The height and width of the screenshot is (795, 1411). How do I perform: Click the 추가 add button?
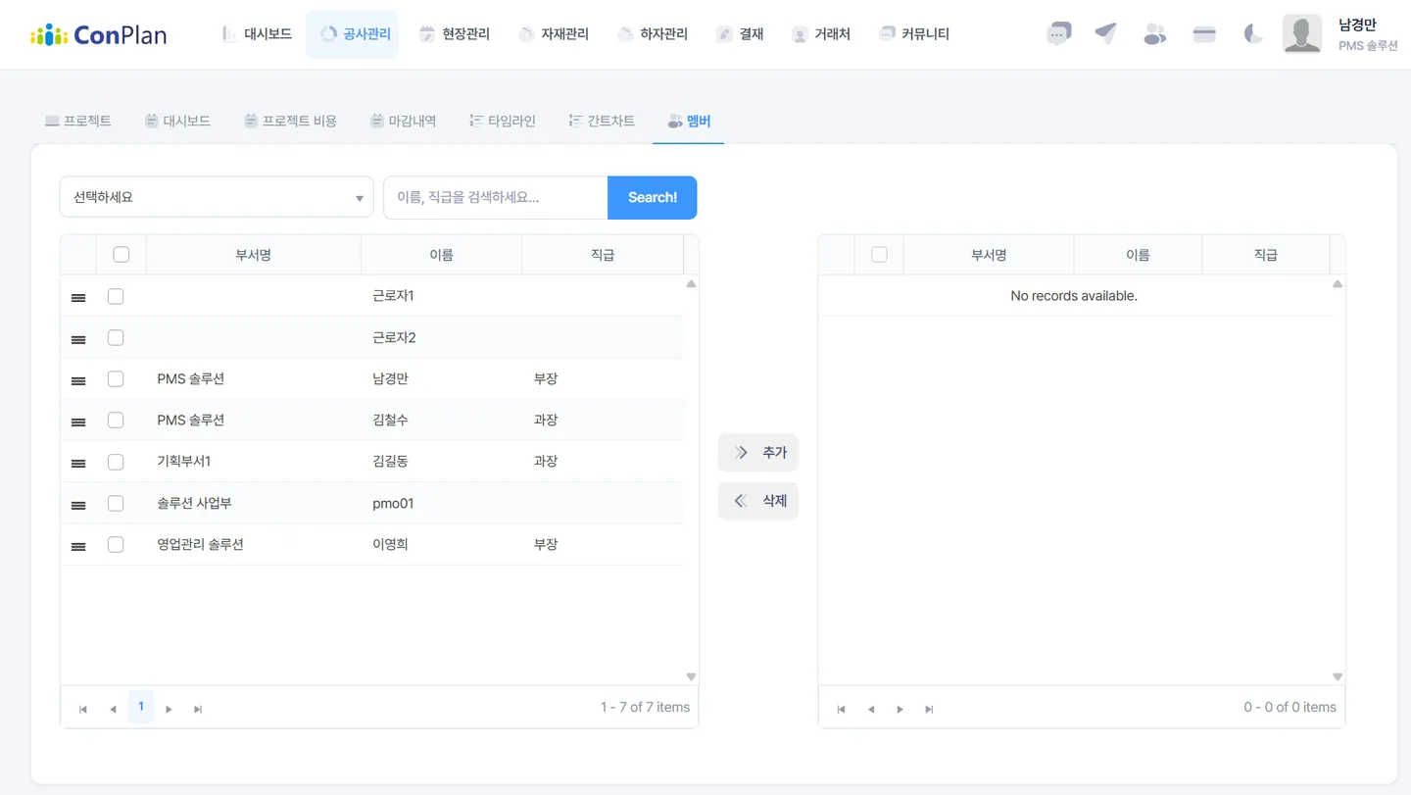(758, 453)
